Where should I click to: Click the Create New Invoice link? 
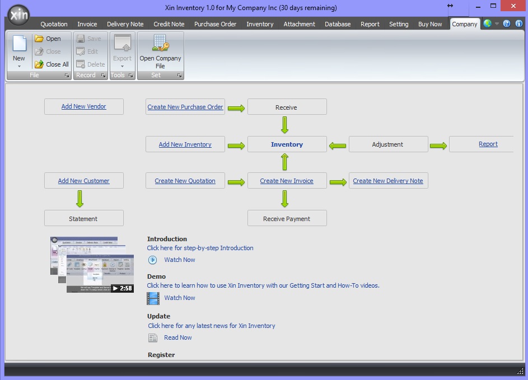(x=287, y=181)
